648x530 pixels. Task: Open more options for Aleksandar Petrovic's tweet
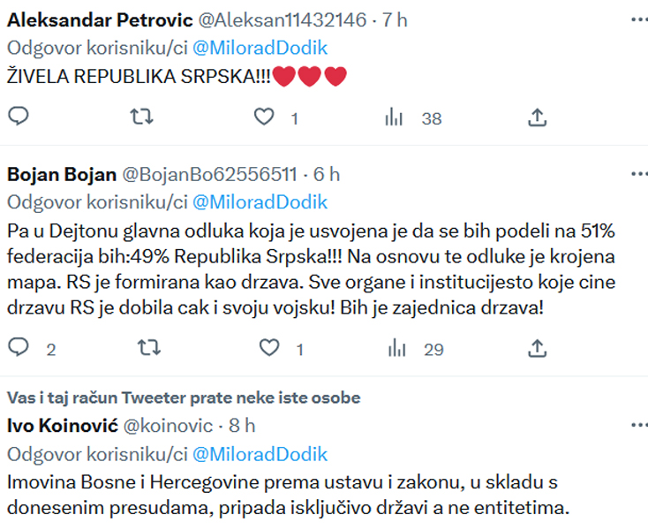(x=639, y=19)
